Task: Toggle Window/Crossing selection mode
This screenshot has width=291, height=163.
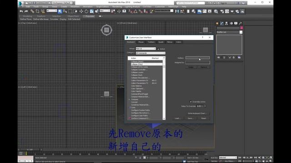Action: (75, 11)
